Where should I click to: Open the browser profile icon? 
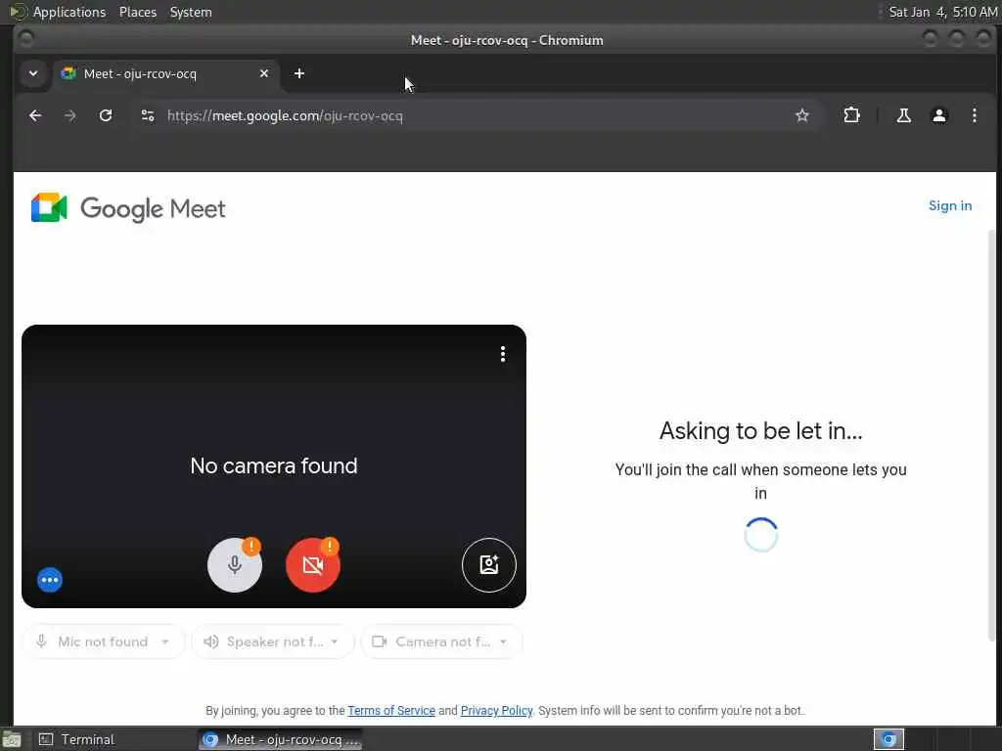click(x=938, y=115)
